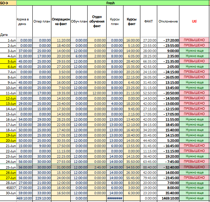Select the red Utl column header
The height and width of the screenshot is (202, 210).
tap(194, 21)
